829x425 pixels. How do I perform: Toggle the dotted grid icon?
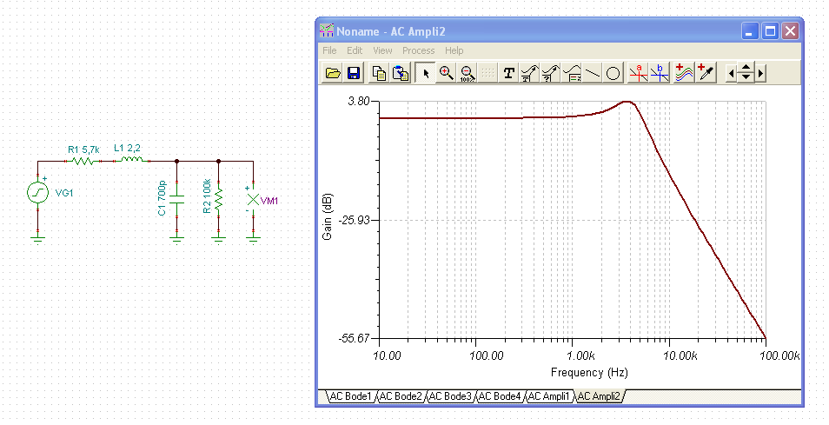tap(487, 73)
